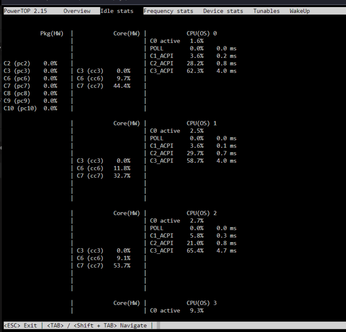Select the C9 (pc9) package row

pos(31,101)
